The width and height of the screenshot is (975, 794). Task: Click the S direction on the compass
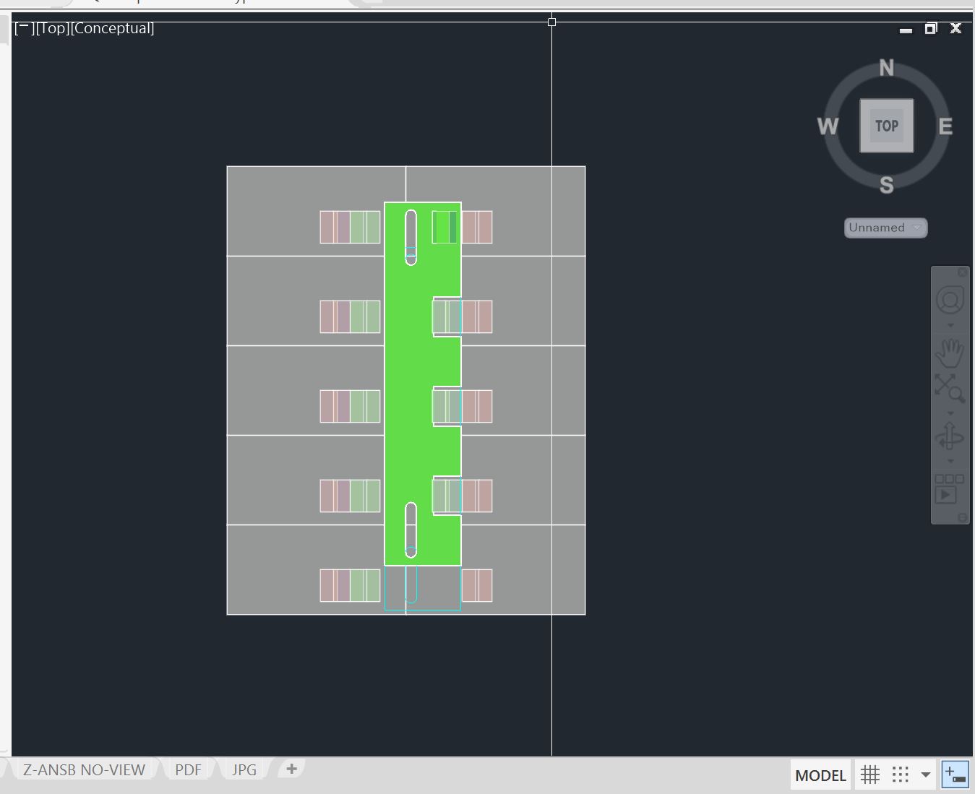point(886,185)
